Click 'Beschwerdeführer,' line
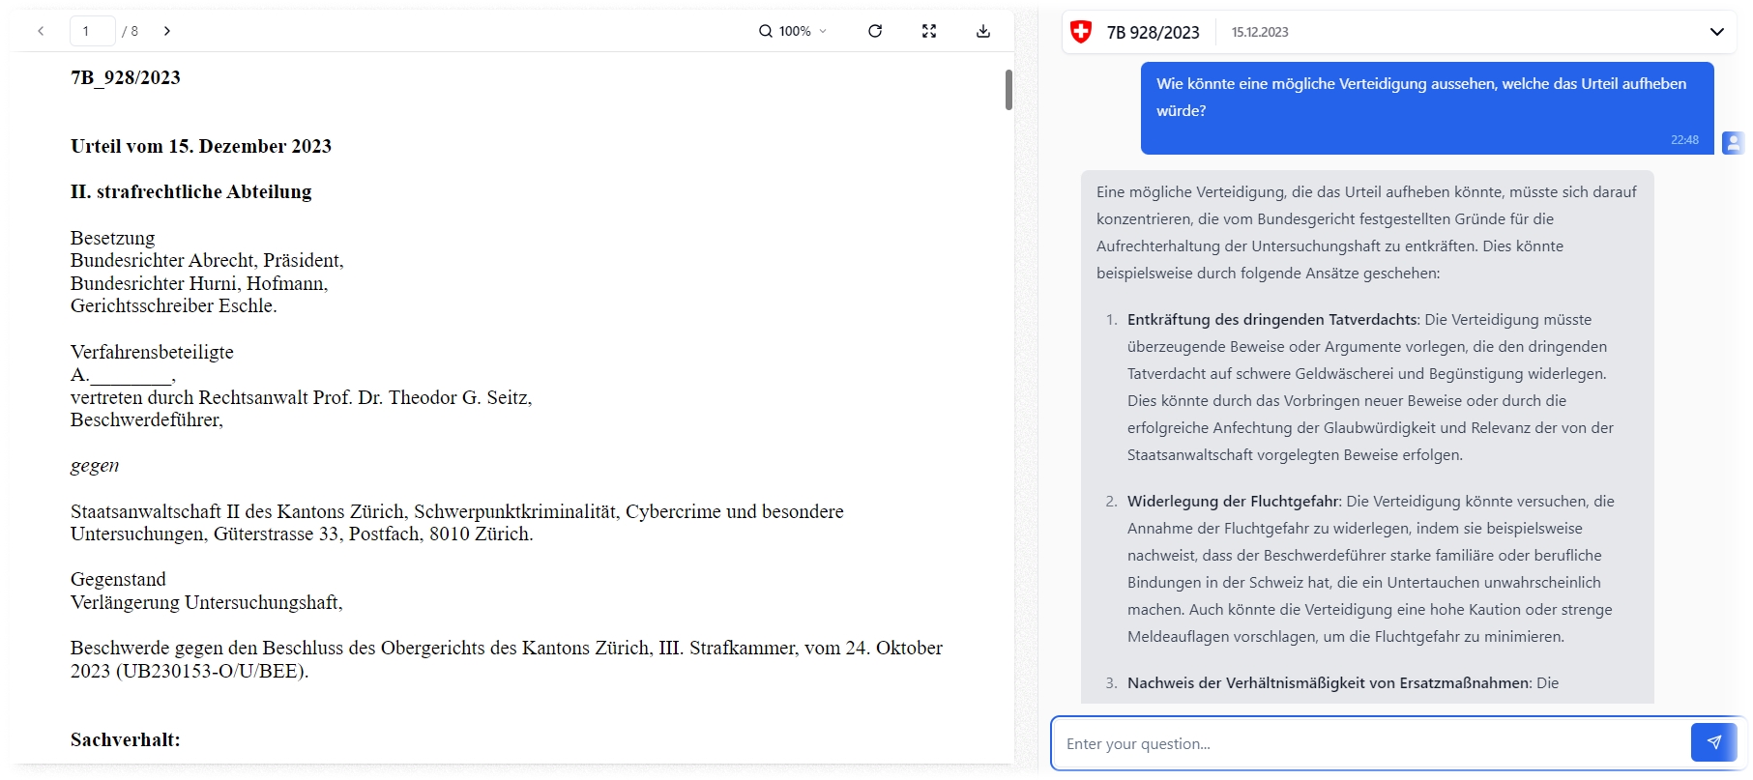This screenshot has width=1753, height=780. tap(147, 419)
